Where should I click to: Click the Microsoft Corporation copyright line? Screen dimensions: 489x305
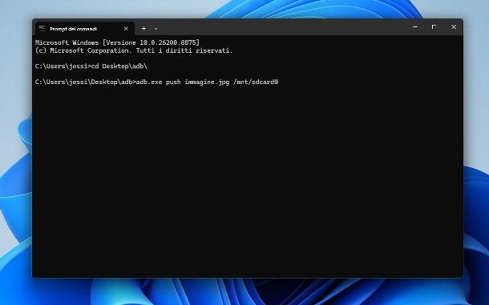click(134, 50)
